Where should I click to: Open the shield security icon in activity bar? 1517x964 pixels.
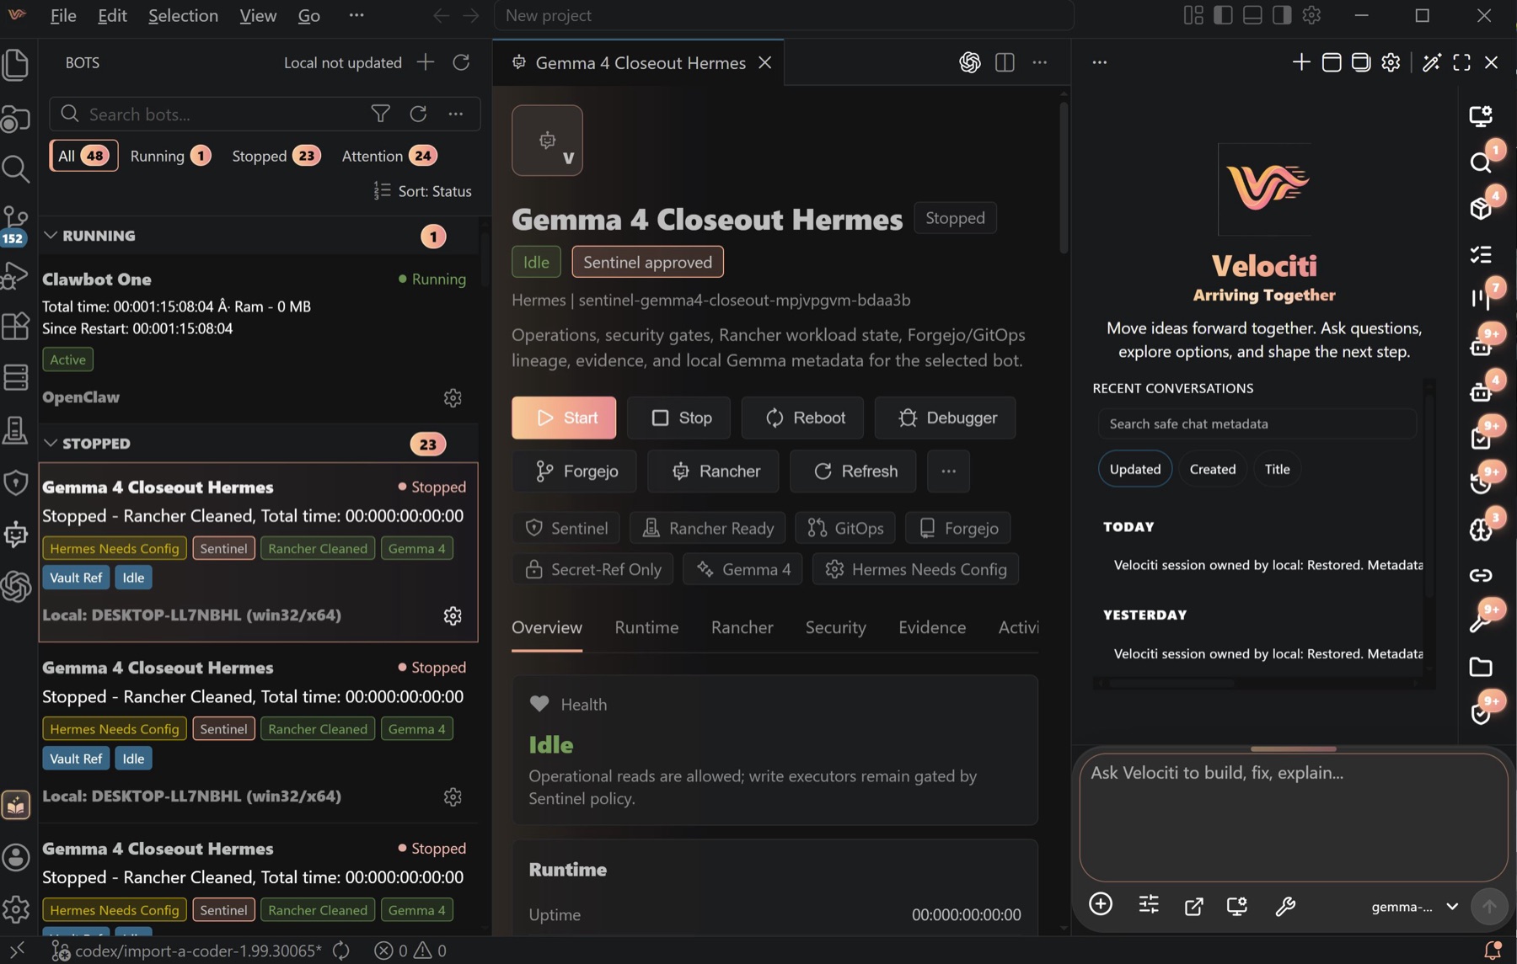[x=16, y=482]
